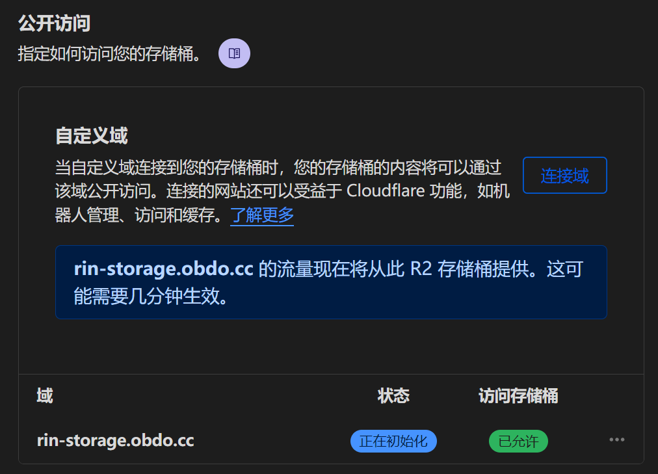
Task: Open the 了解更多 link
Action: coord(261,215)
